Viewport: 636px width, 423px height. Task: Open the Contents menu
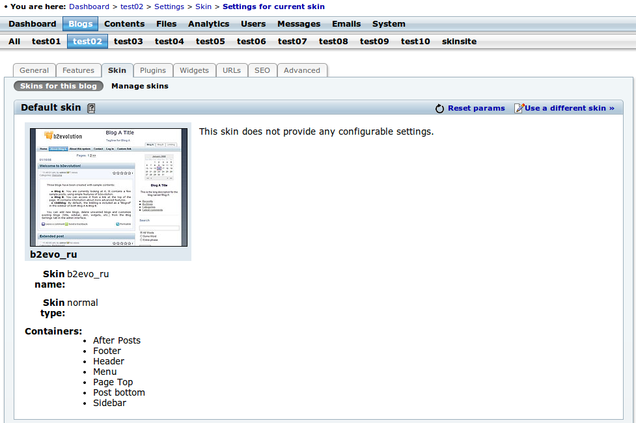point(124,24)
